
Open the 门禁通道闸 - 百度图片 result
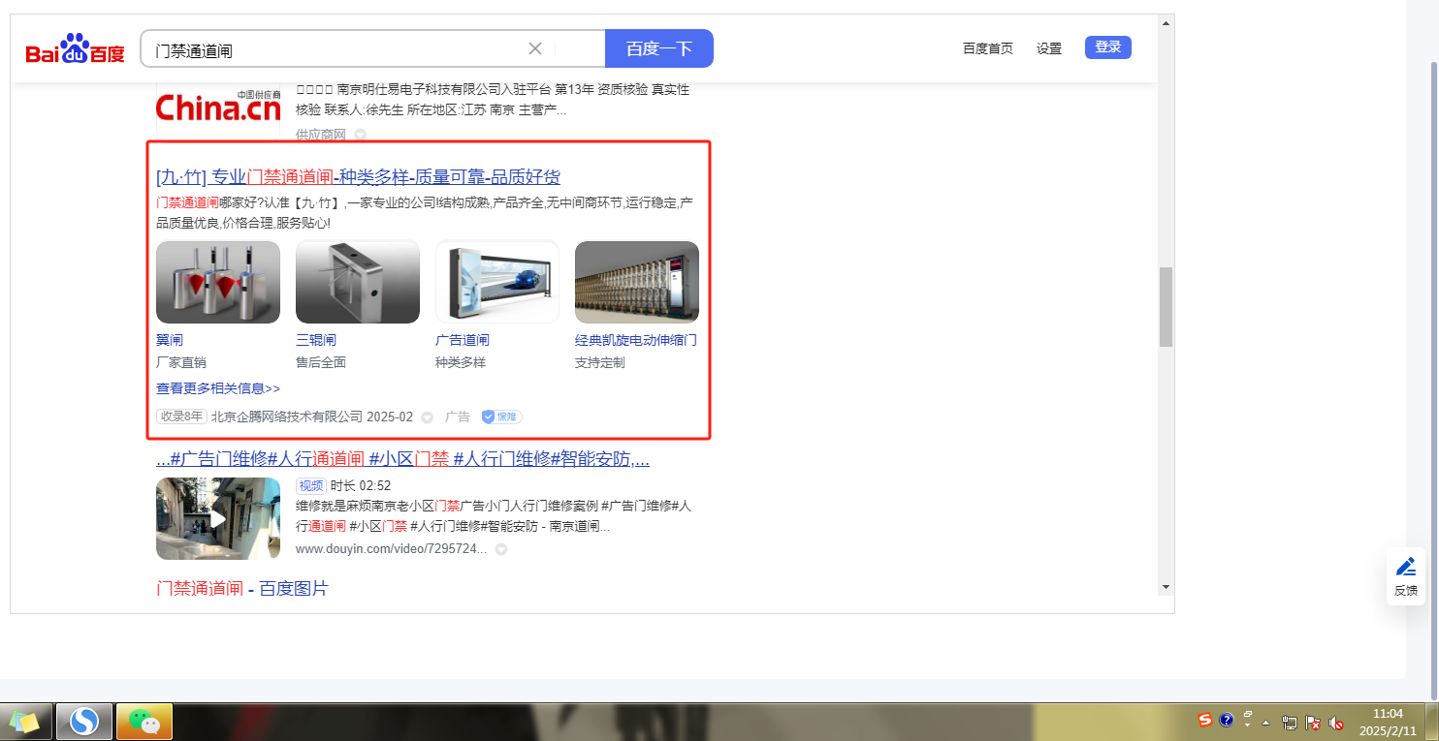242,588
